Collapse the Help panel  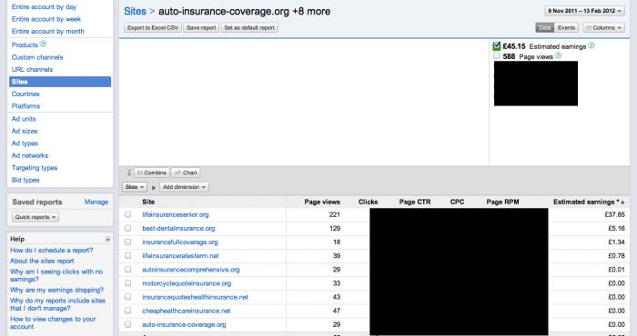click(107, 239)
